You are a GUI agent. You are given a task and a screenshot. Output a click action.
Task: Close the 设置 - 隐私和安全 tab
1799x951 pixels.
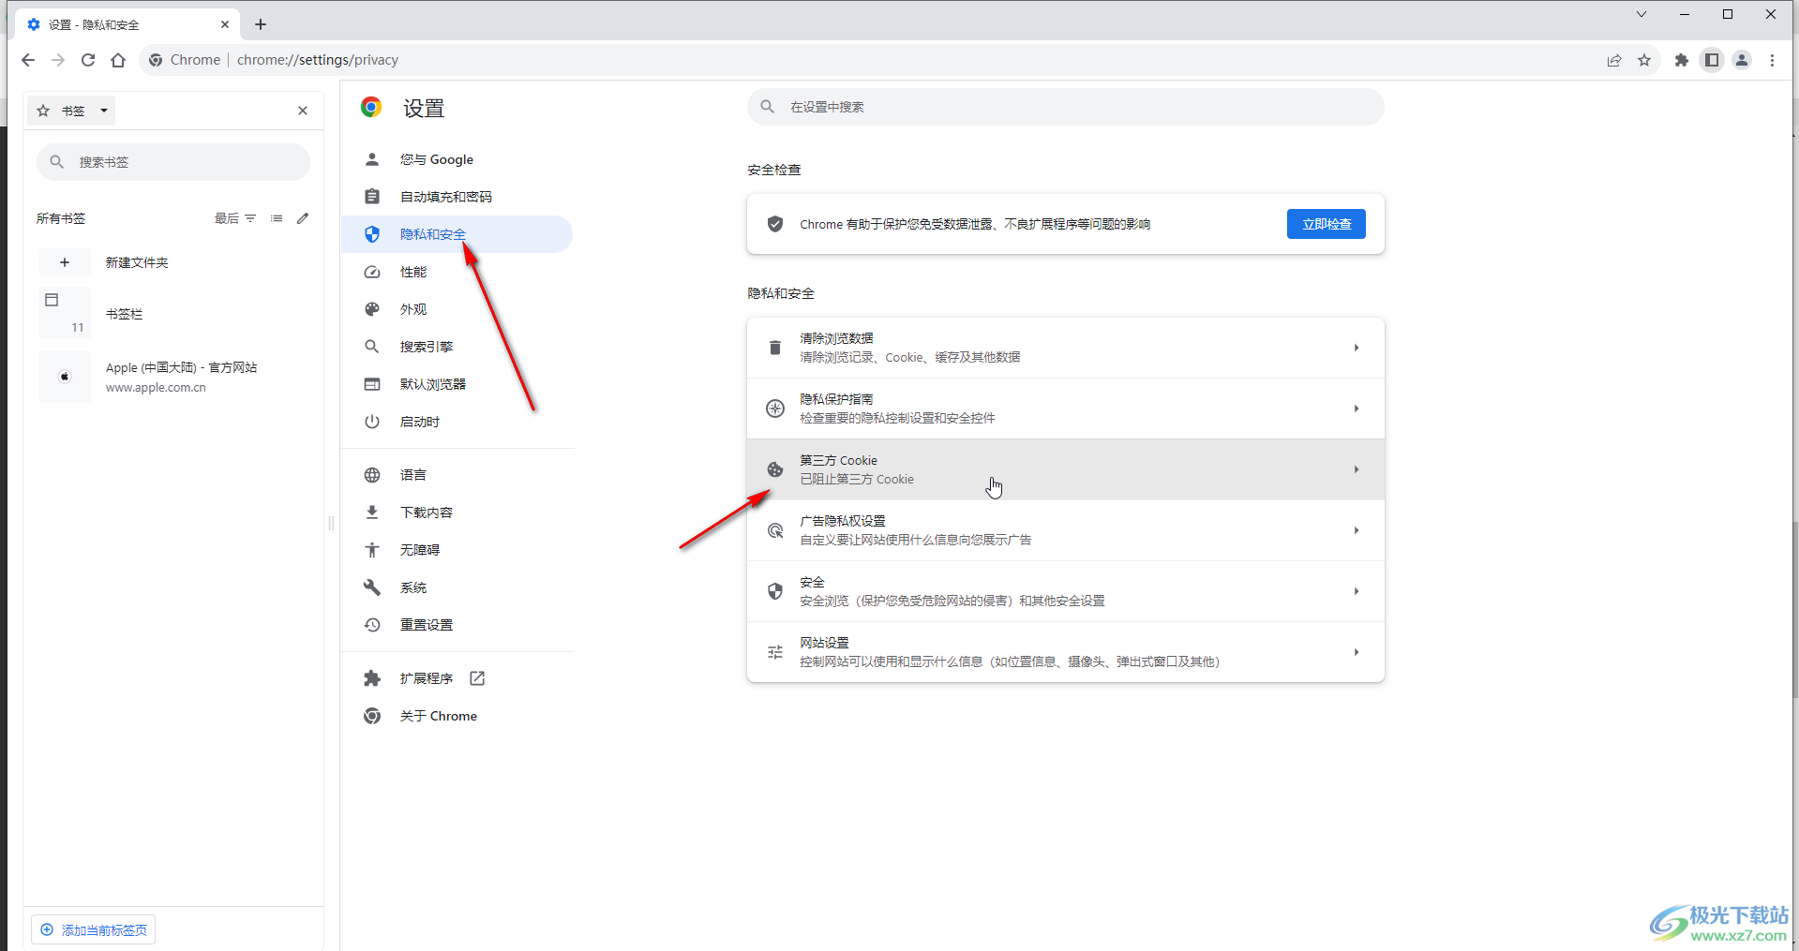[225, 24]
